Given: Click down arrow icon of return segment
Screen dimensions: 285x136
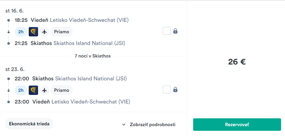Looking at the screenshot, I should 9,90.
